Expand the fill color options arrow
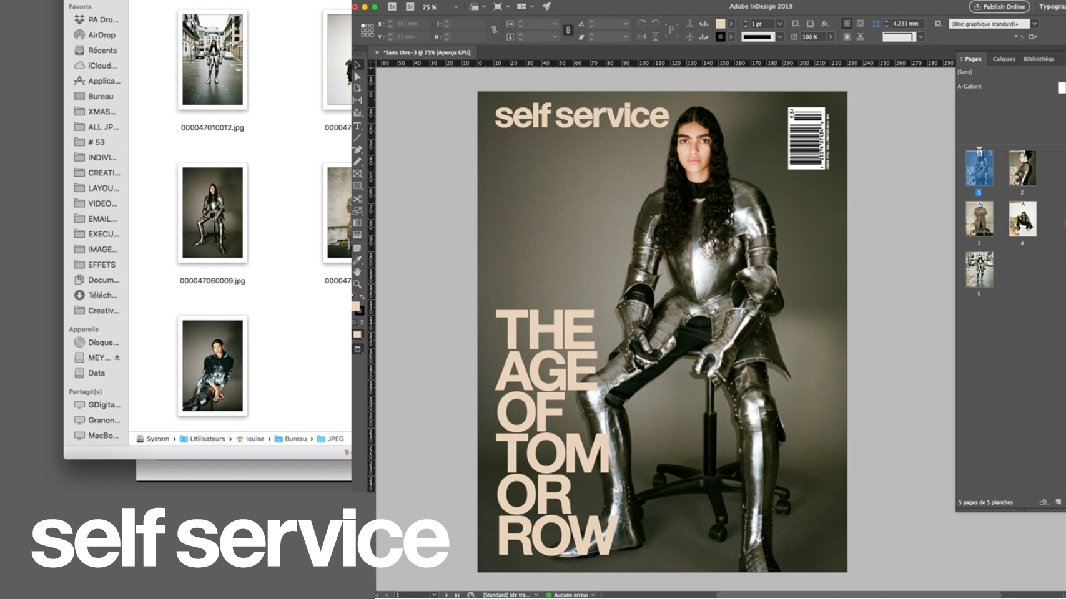Screen dimensions: 1066x599 point(731,24)
